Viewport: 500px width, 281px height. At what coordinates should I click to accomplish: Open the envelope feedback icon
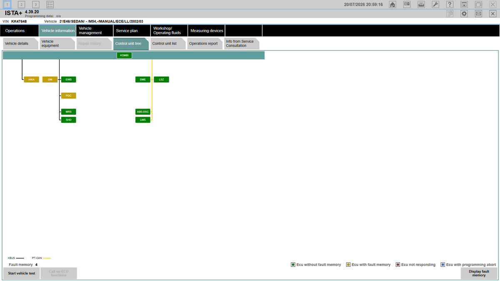pos(478,14)
